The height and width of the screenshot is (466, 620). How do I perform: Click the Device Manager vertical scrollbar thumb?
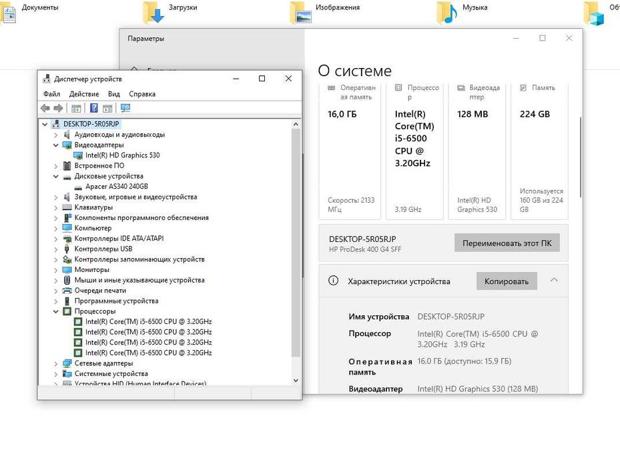[296, 243]
